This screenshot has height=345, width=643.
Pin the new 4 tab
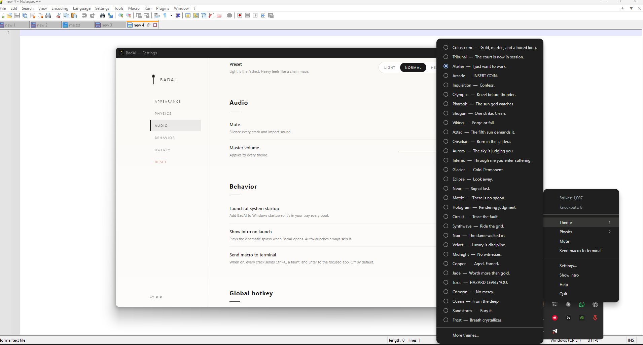149,25
